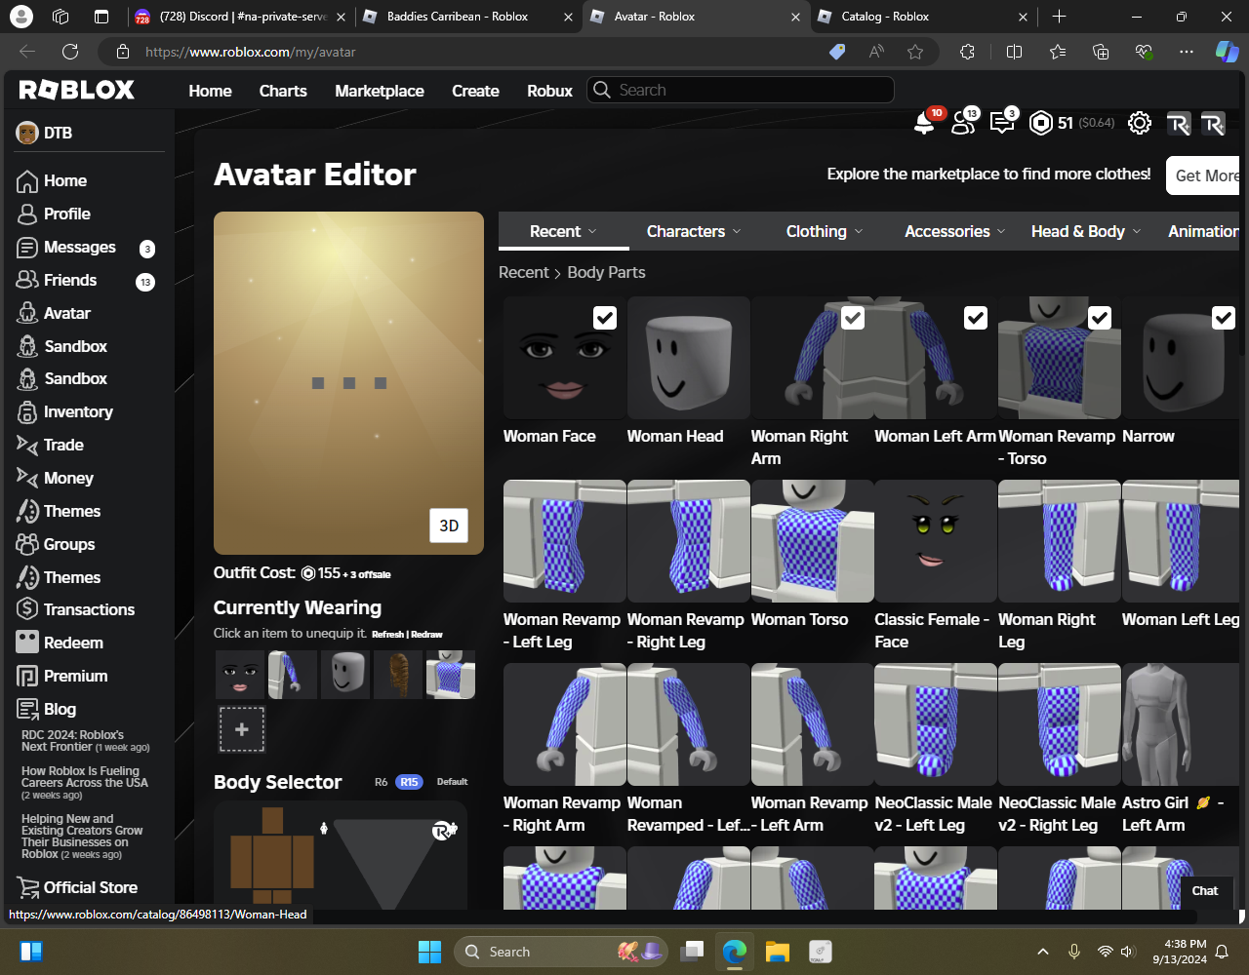Expand the Accessories dropdown
This screenshot has width=1249, height=975.
pos(954,231)
